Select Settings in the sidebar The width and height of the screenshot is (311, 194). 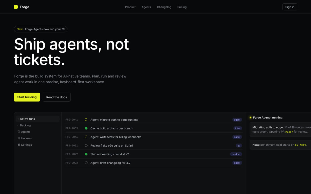coord(38,145)
